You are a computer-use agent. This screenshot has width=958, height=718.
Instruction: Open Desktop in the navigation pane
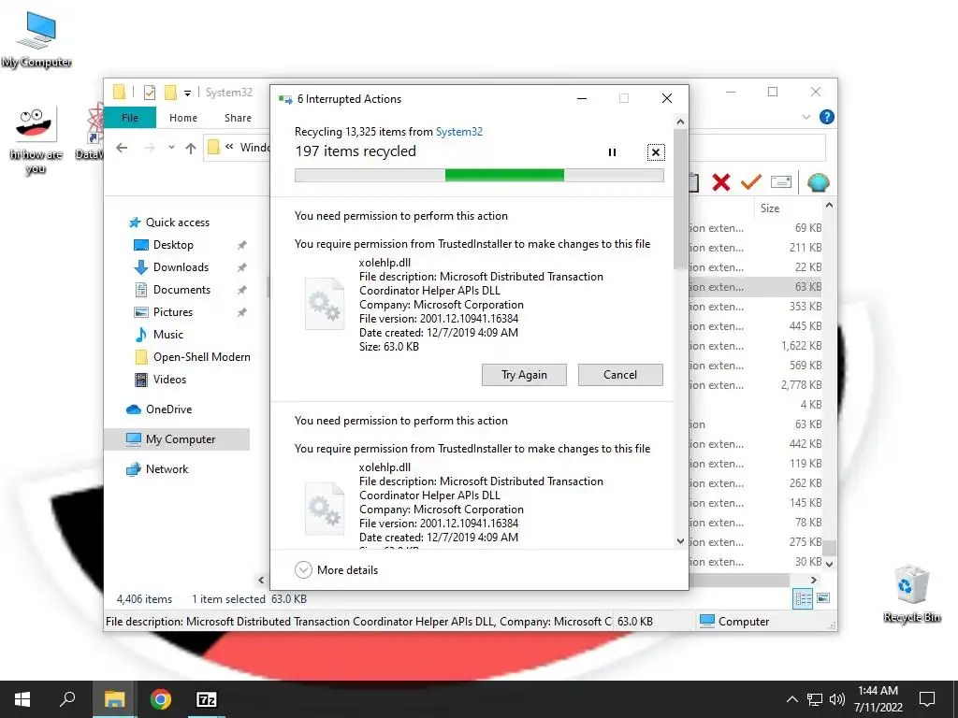point(173,245)
